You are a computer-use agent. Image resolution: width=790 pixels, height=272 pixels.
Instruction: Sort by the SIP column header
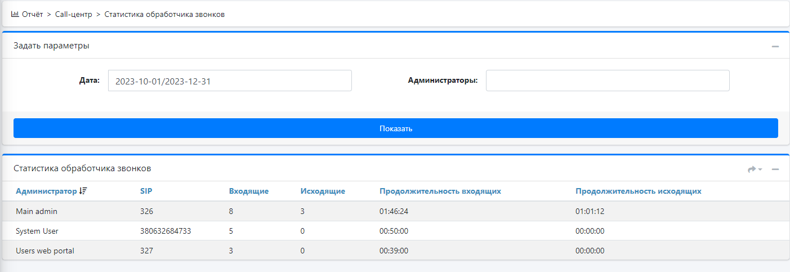[x=146, y=191]
